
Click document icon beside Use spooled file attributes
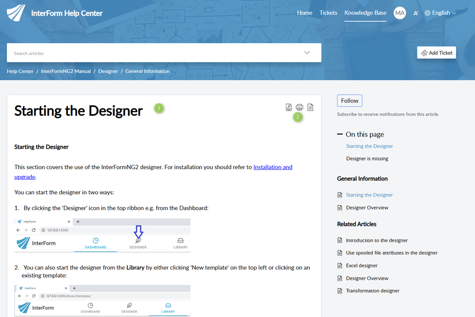click(340, 253)
